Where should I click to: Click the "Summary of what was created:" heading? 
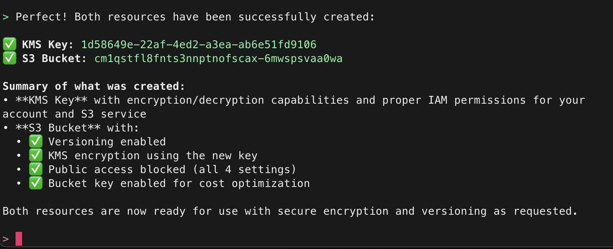click(94, 87)
